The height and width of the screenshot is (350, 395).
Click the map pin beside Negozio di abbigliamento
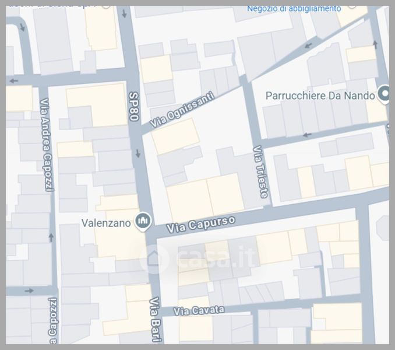351,5
